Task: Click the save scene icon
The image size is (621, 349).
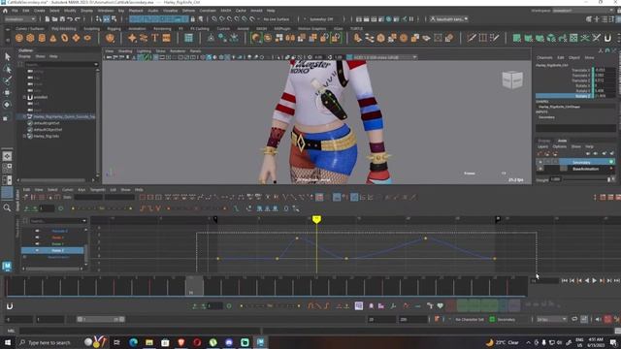Action: pos(62,19)
